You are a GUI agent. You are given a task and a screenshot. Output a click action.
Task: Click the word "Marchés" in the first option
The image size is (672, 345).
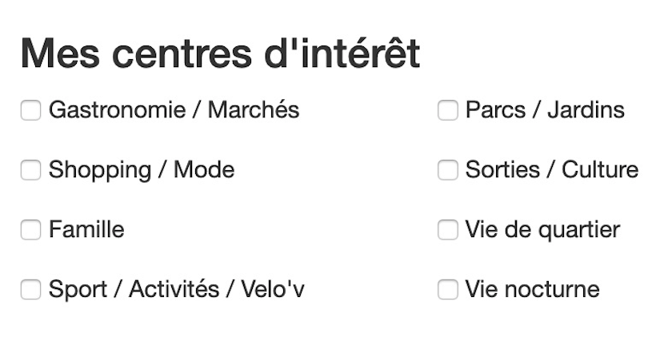[x=254, y=110]
